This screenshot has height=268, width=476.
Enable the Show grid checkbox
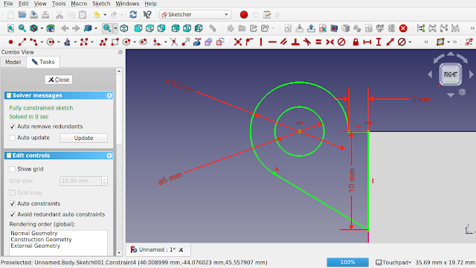(x=12, y=169)
